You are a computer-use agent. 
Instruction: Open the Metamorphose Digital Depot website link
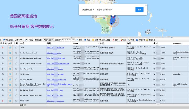pos(59,85)
